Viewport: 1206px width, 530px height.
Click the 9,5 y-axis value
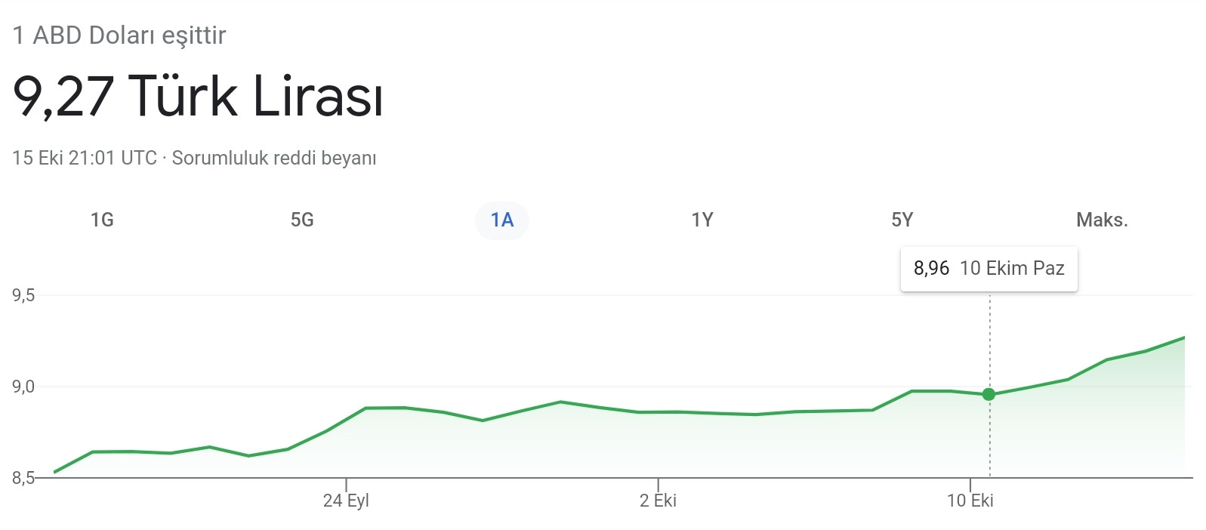[x=23, y=296]
